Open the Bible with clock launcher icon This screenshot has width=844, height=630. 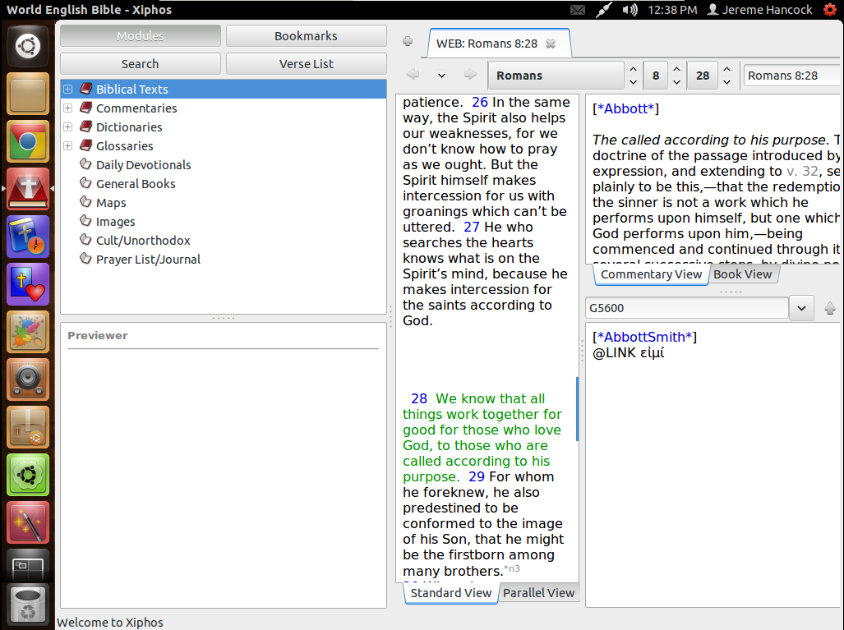click(x=27, y=237)
